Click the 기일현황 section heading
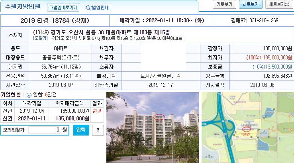This screenshot has height=163, width=294. [11, 95]
